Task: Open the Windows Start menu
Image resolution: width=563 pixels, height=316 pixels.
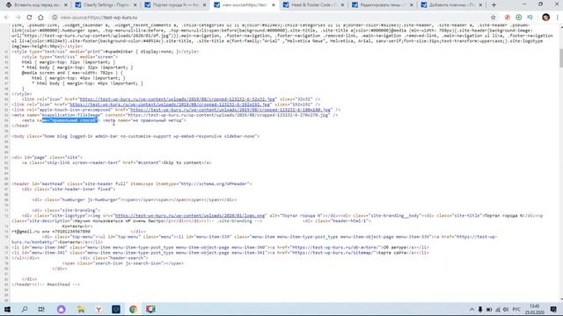Action: click(x=7, y=309)
